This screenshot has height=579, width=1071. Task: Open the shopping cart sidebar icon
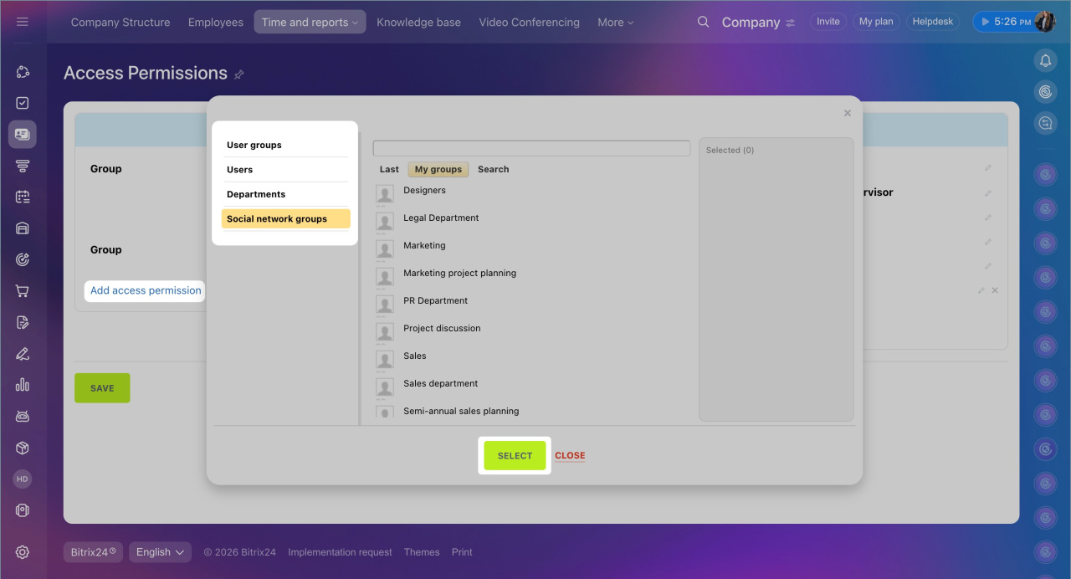23,291
